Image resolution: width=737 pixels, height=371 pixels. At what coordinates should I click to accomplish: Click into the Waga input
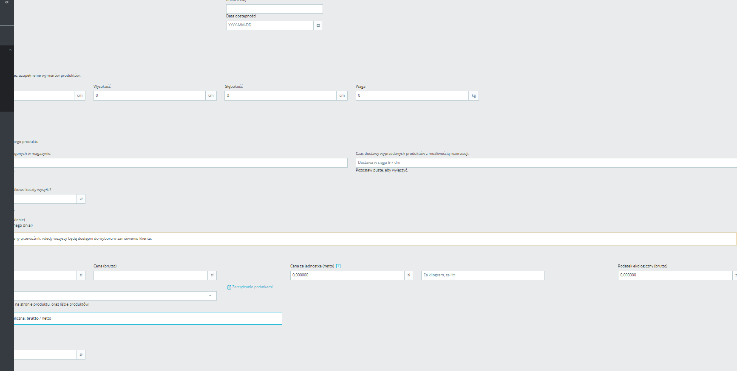click(412, 96)
